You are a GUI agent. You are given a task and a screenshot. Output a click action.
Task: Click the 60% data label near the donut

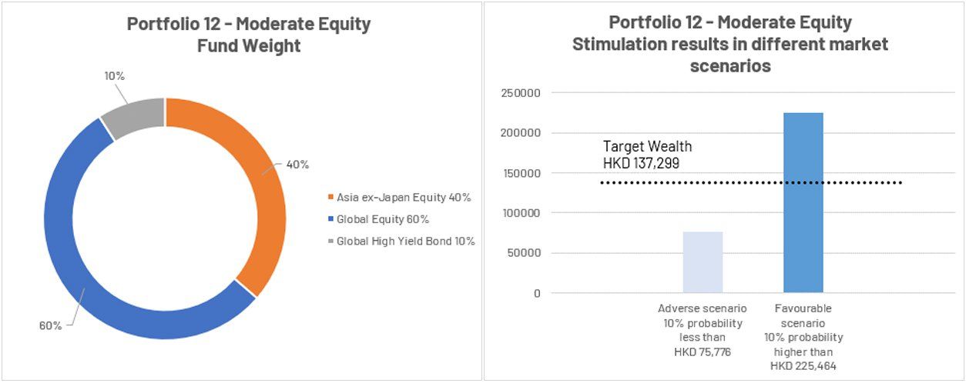[x=50, y=325]
